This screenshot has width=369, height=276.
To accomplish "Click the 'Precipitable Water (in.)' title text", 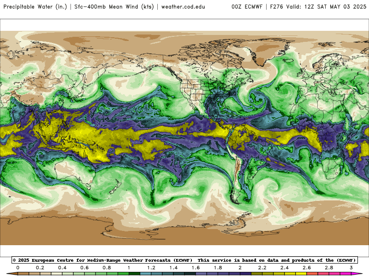I will [x=35, y=7].
